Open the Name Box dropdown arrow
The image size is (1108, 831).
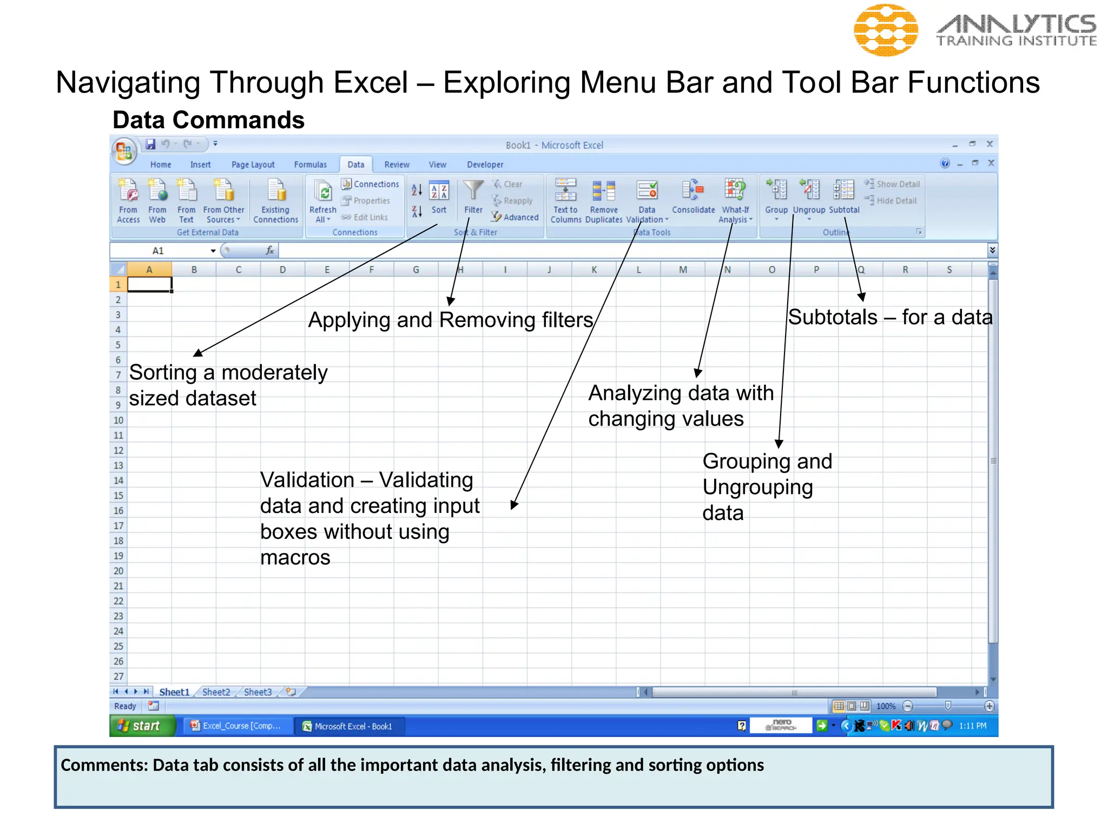pos(213,250)
